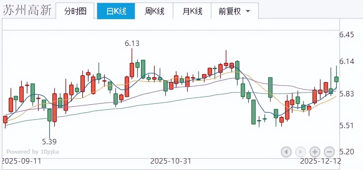Viewport: 363px width, 170px height.
Task: Click the 苏州高新 stock title
Action: click(27, 11)
